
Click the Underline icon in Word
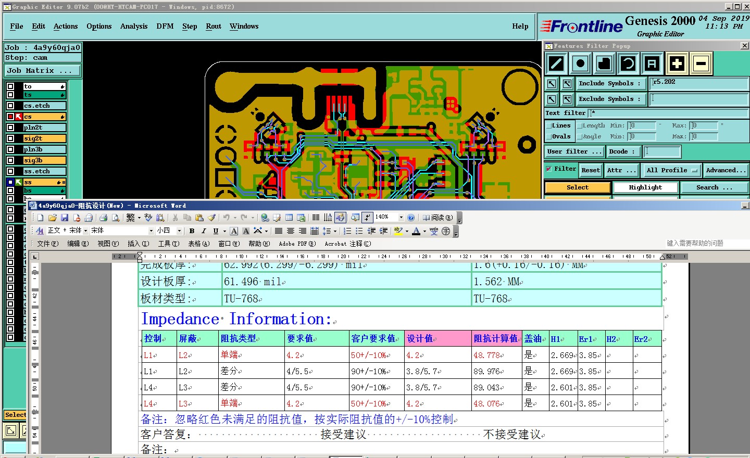point(216,231)
